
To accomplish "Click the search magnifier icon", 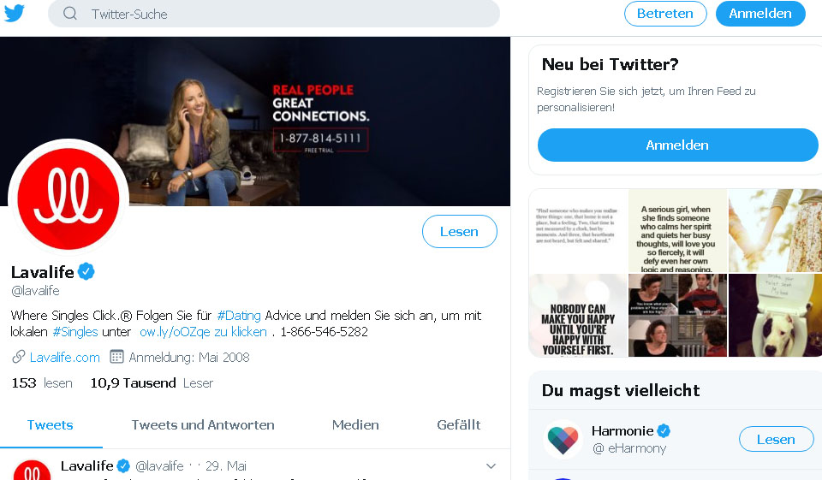I will [x=70, y=14].
